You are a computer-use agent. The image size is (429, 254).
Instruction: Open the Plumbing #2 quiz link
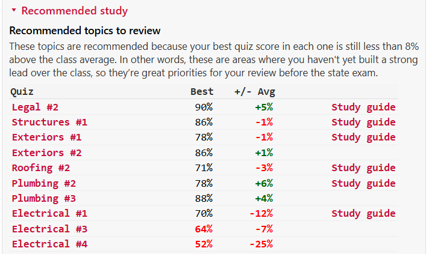point(43,183)
